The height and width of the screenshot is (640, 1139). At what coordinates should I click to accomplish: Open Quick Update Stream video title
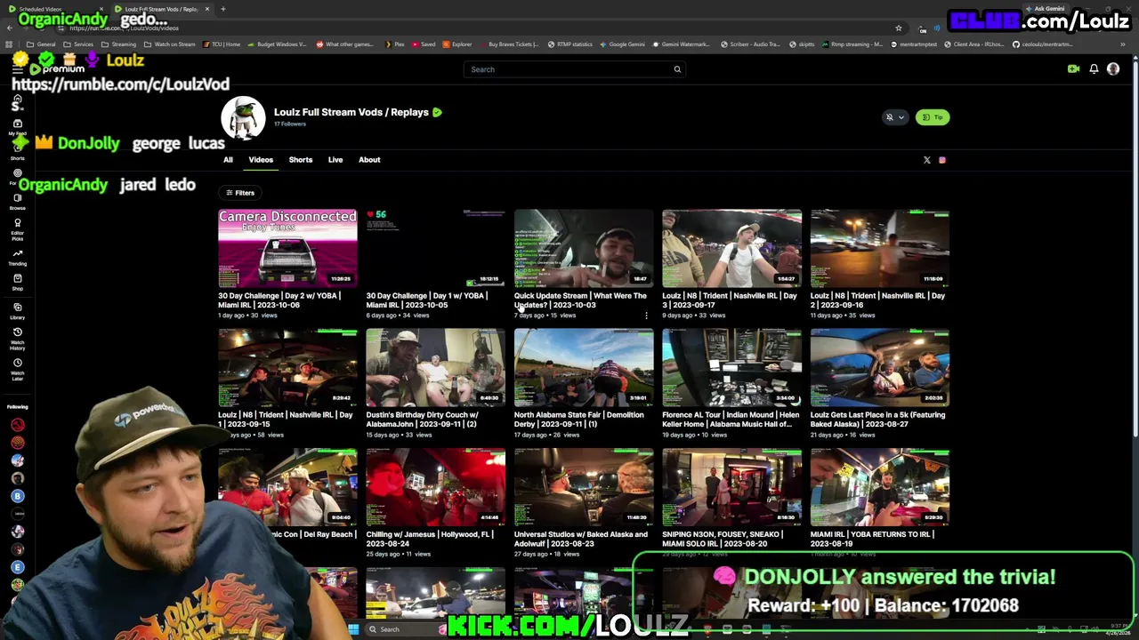tap(580, 300)
